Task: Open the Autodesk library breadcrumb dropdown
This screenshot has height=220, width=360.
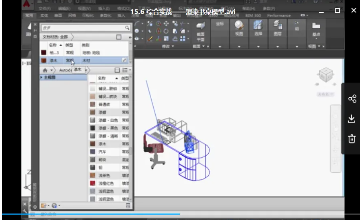Action: coord(86,70)
